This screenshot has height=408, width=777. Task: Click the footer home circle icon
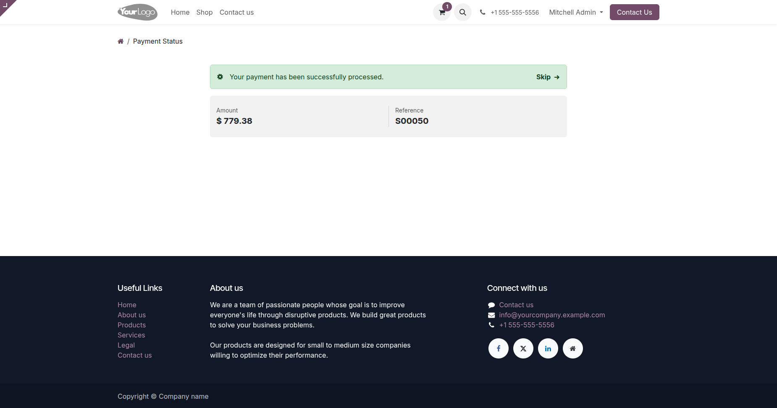pos(573,348)
